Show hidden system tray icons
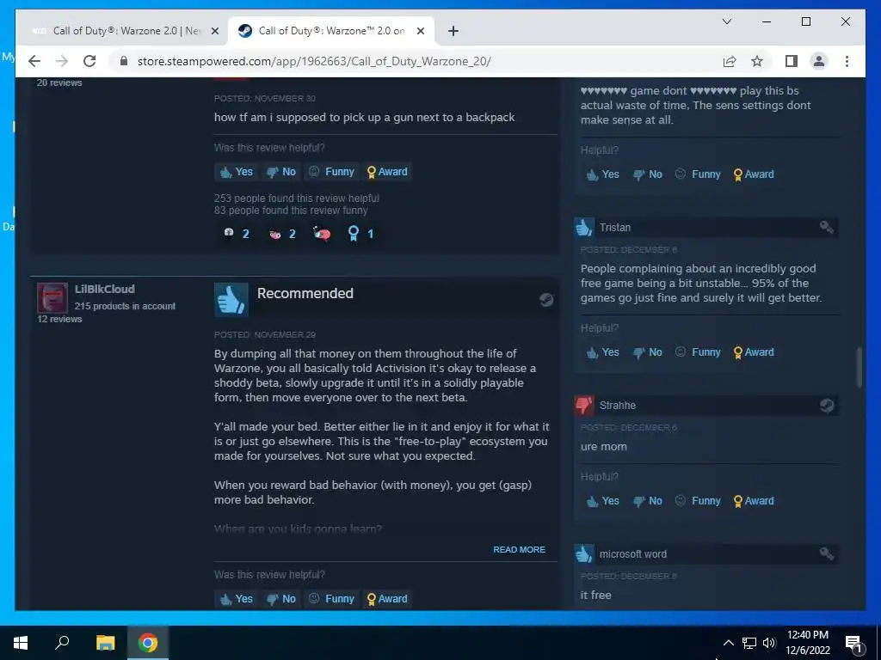The image size is (881, 660). click(728, 643)
